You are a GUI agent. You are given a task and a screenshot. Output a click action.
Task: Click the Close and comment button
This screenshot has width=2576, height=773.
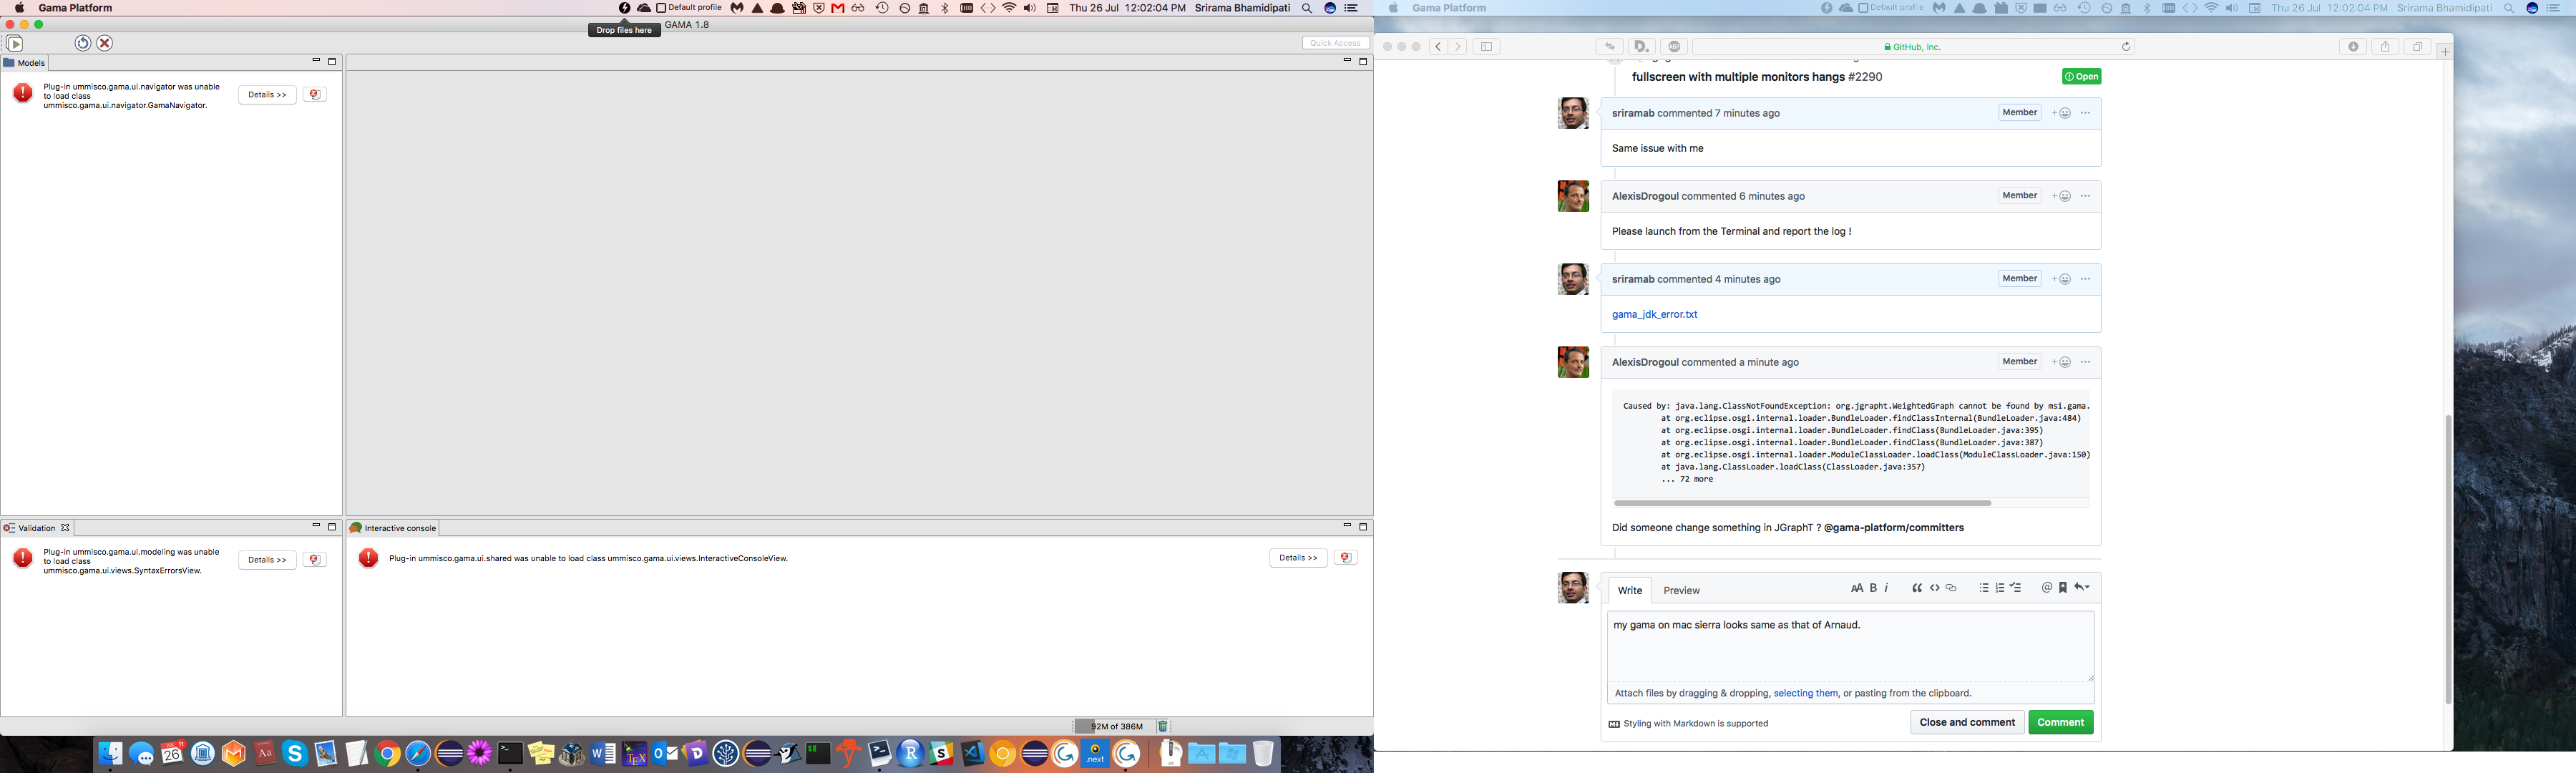click(x=1967, y=722)
